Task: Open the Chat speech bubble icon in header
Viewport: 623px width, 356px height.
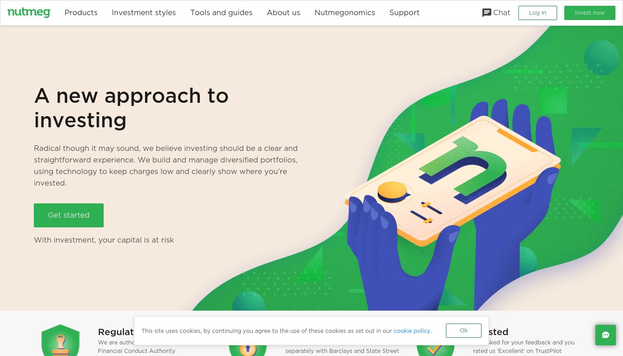Action: click(x=487, y=13)
